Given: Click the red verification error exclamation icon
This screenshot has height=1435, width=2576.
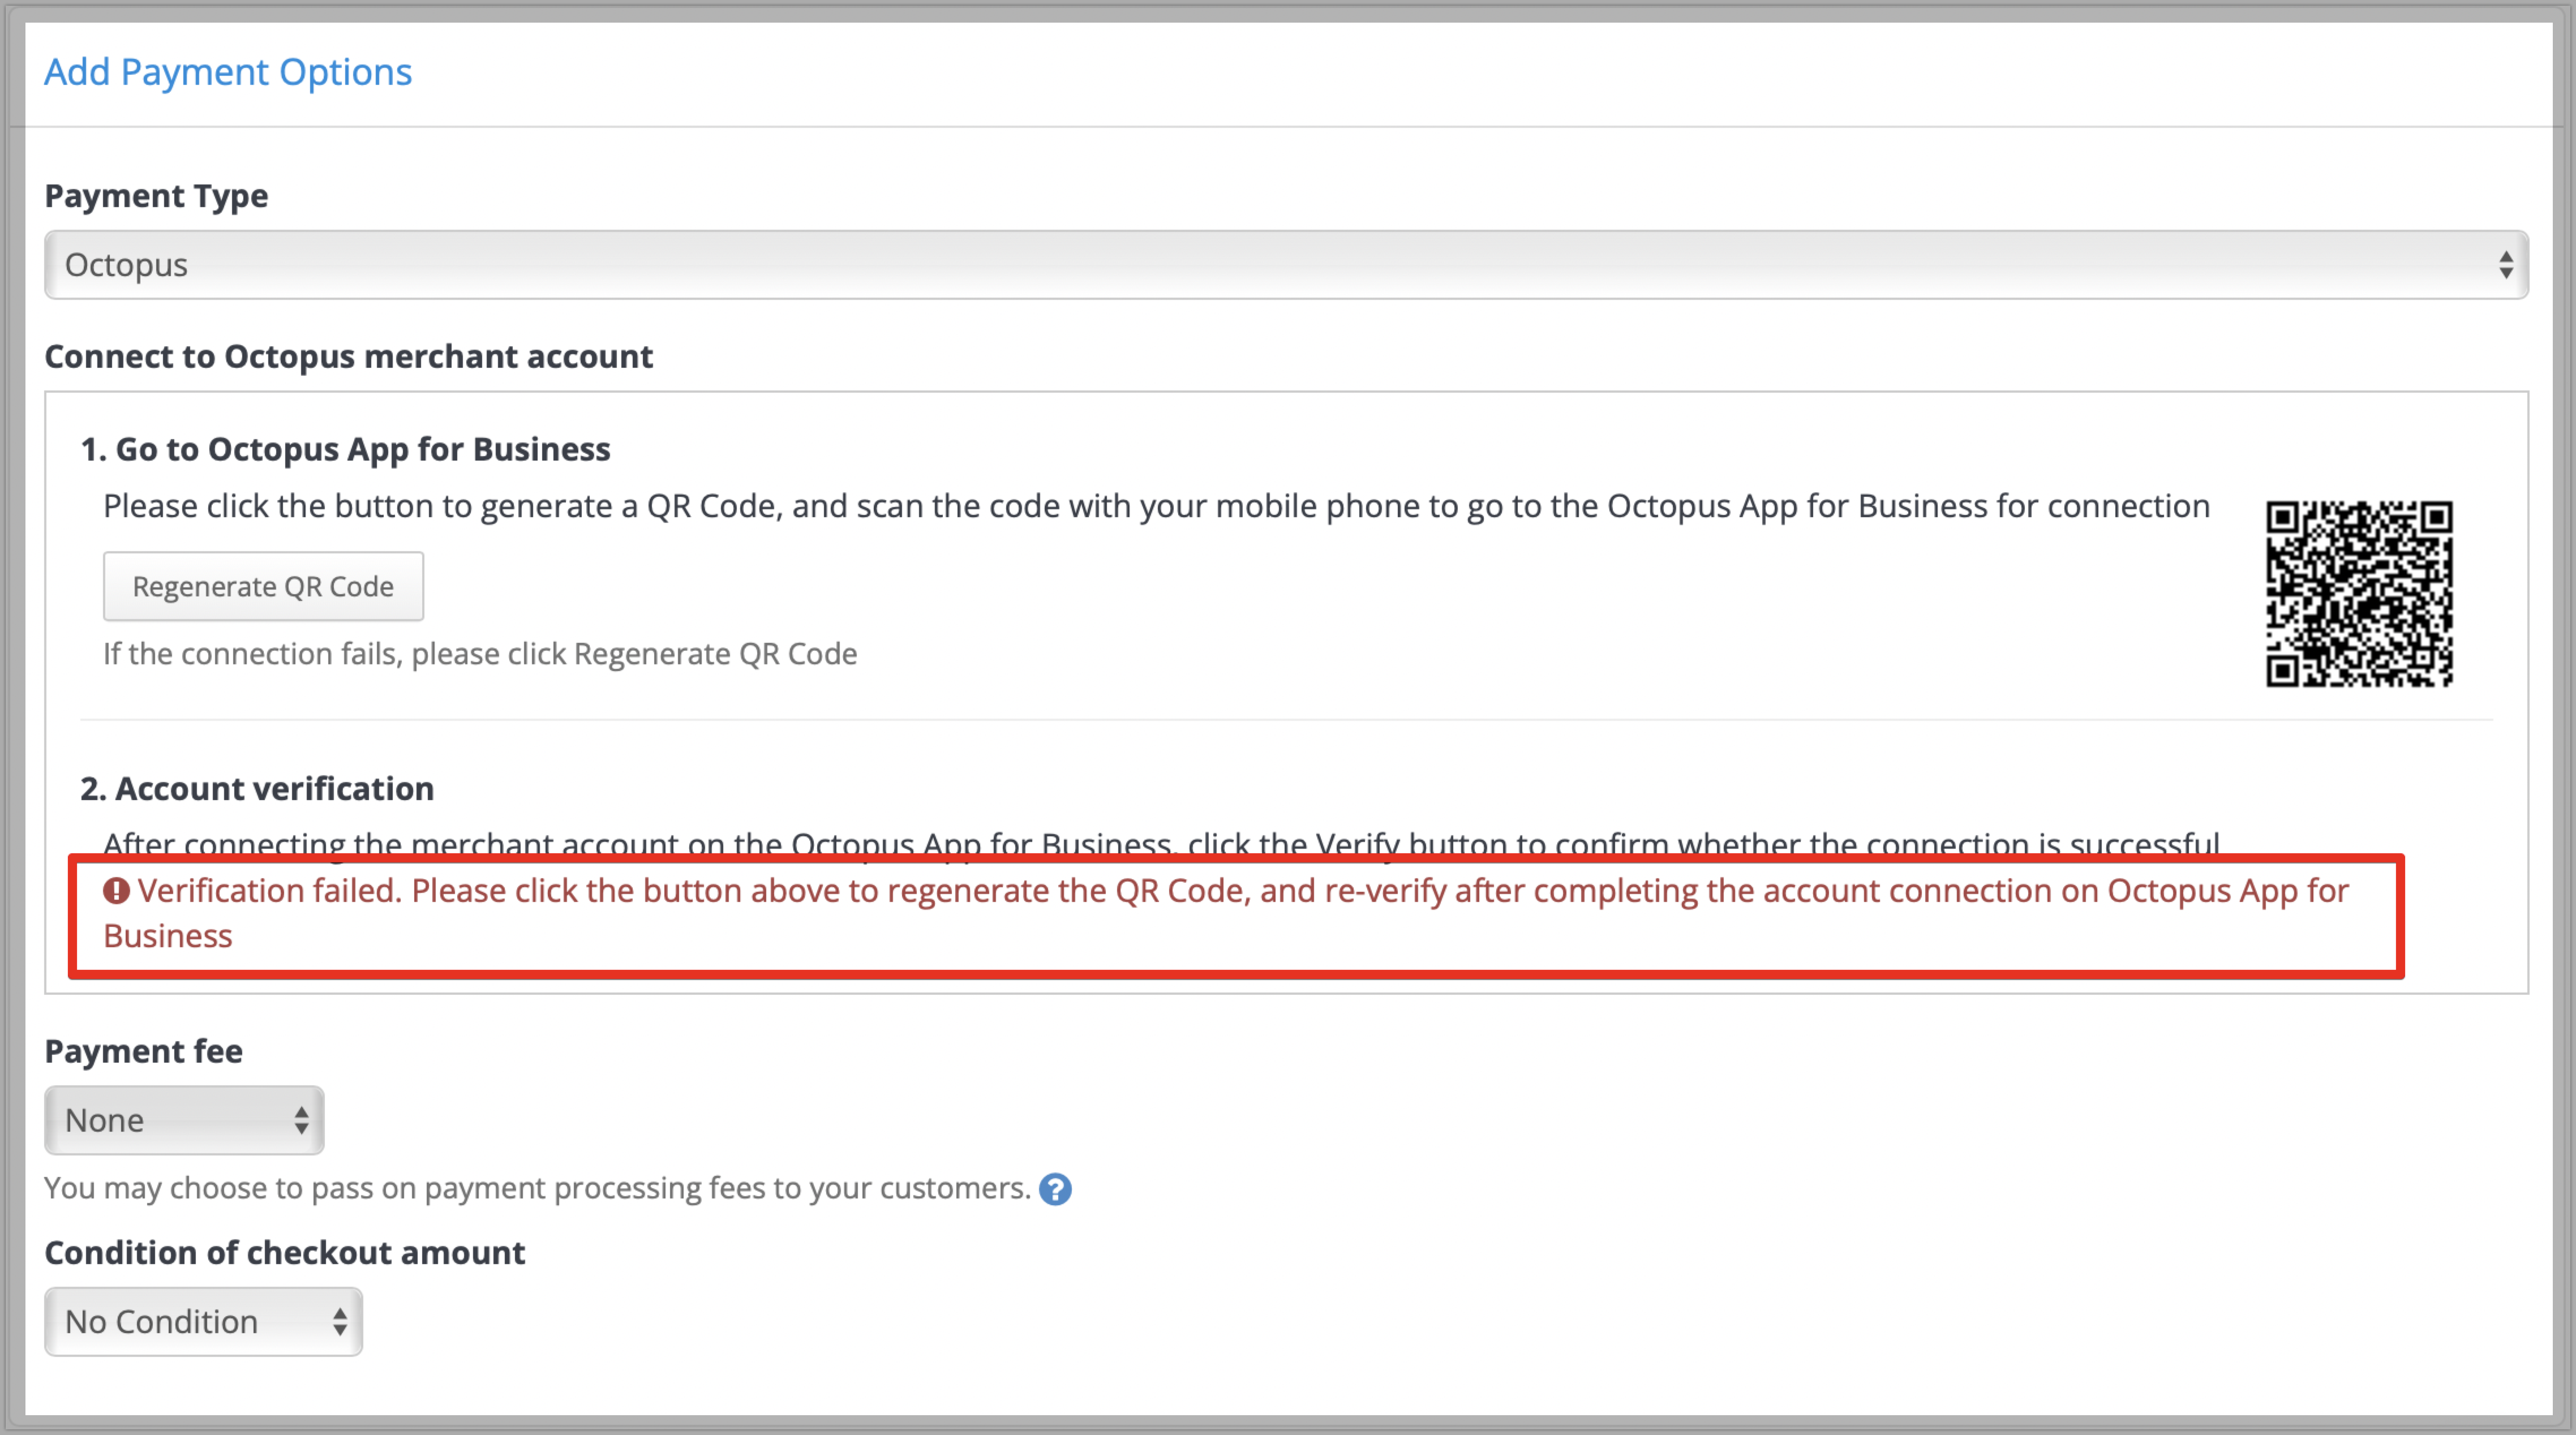Looking at the screenshot, I should coord(117,890).
